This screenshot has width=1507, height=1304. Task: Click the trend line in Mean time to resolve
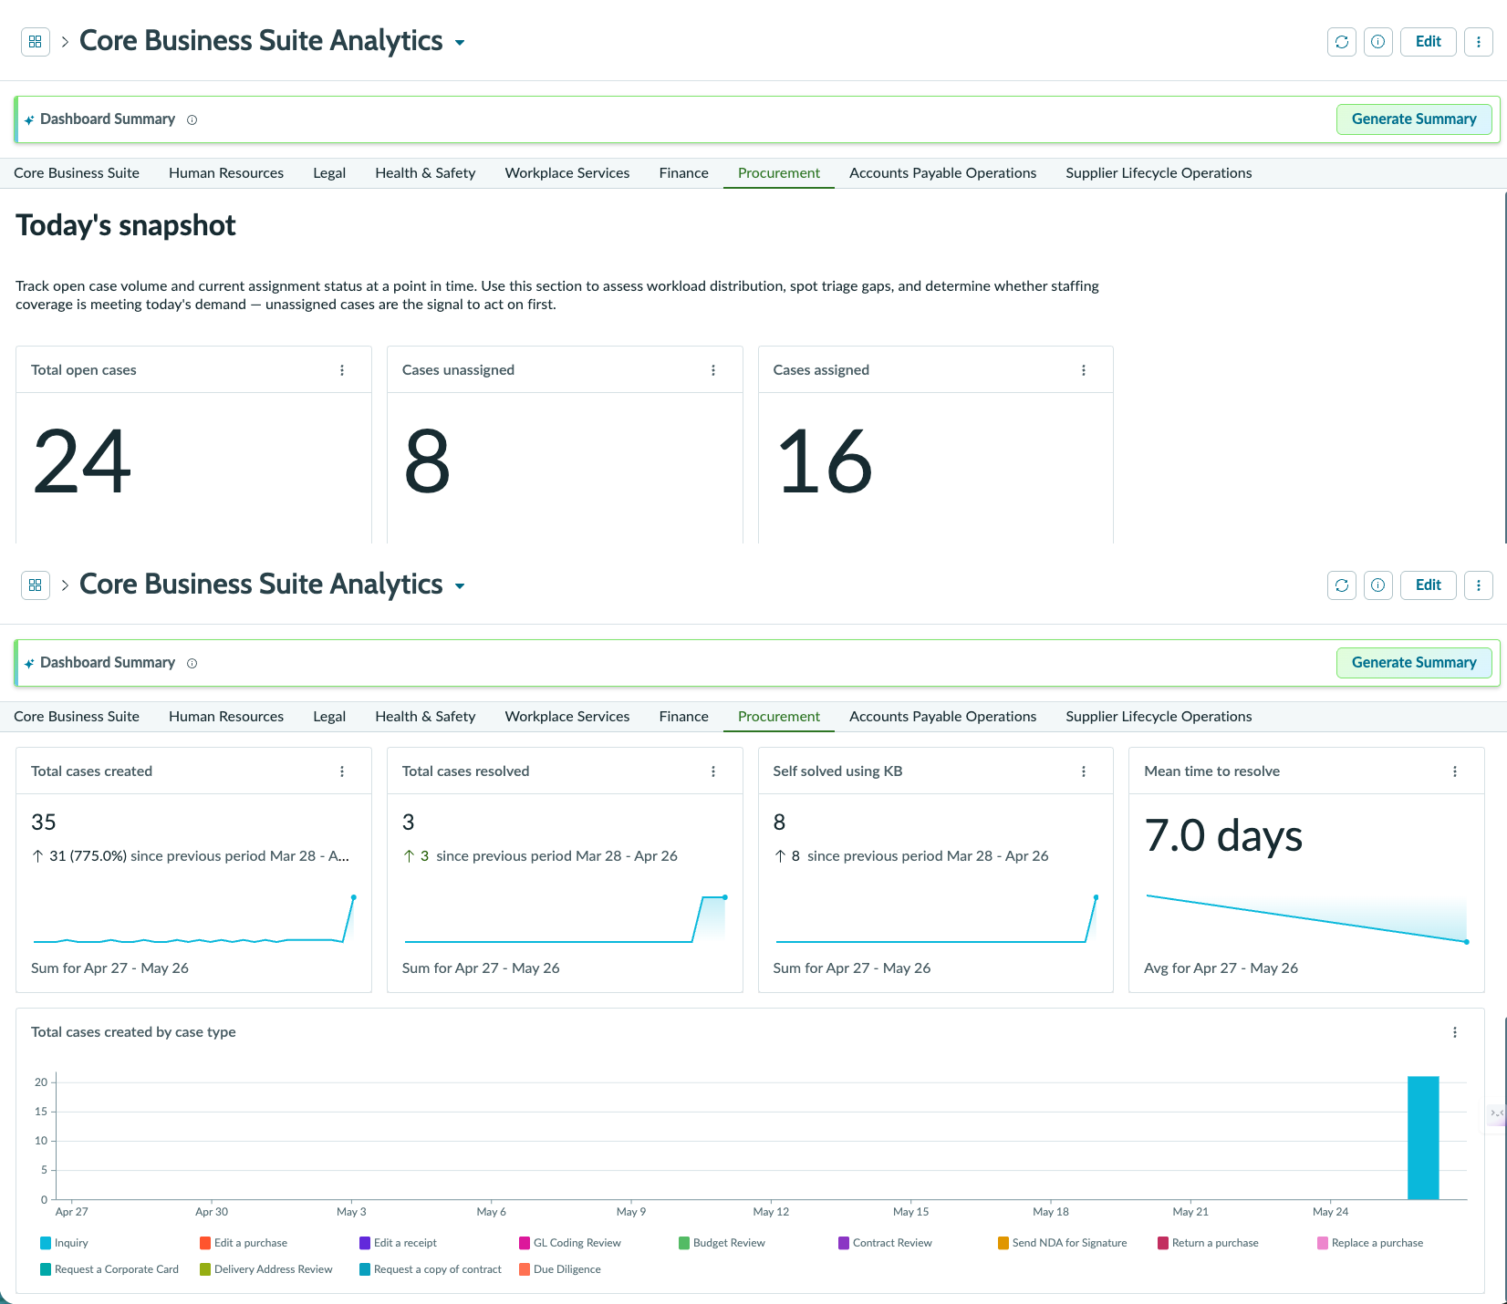tap(1306, 919)
